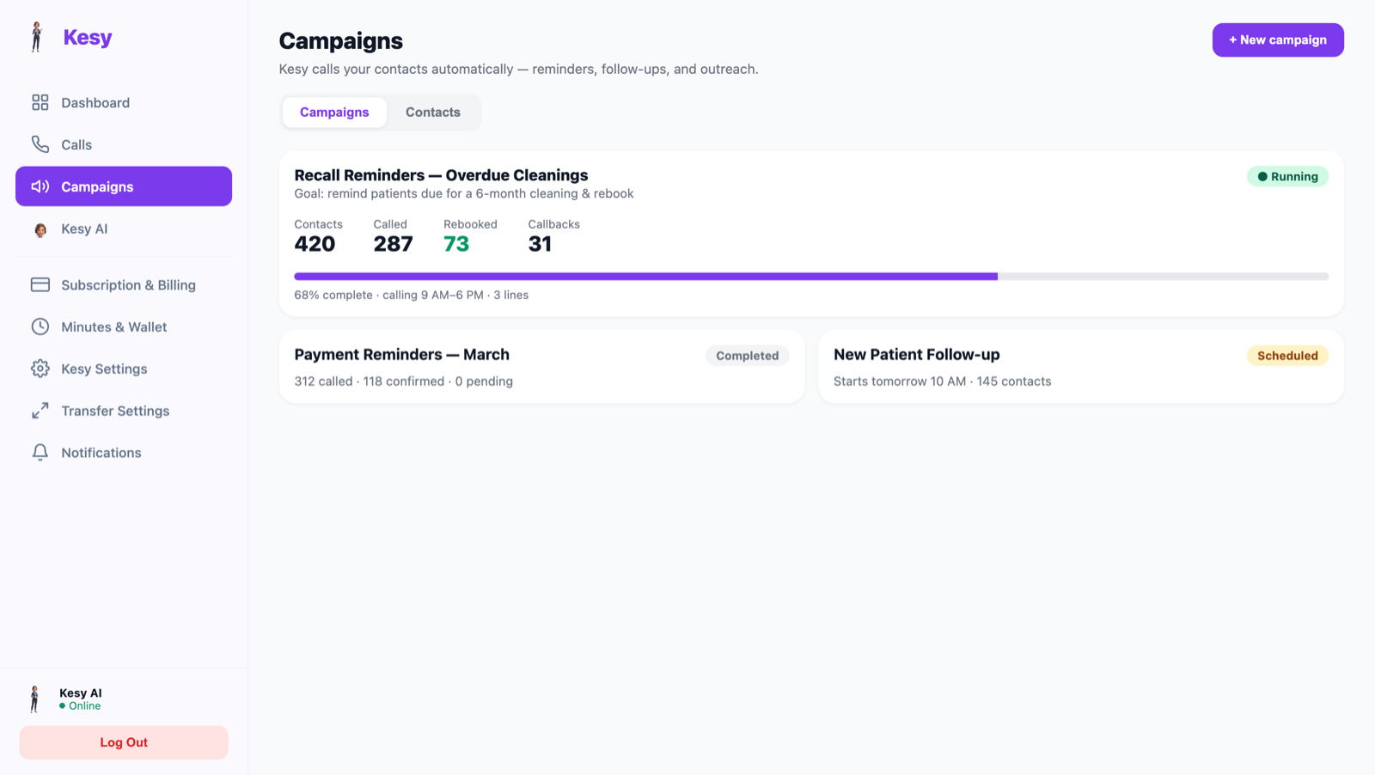Image resolution: width=1375 pixels, height=775 pixels.
Task: Click the Kesy Settings gear icon
Action: point(40,369)
